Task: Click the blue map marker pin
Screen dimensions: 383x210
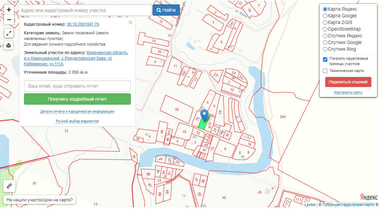Action: (204, 115)
